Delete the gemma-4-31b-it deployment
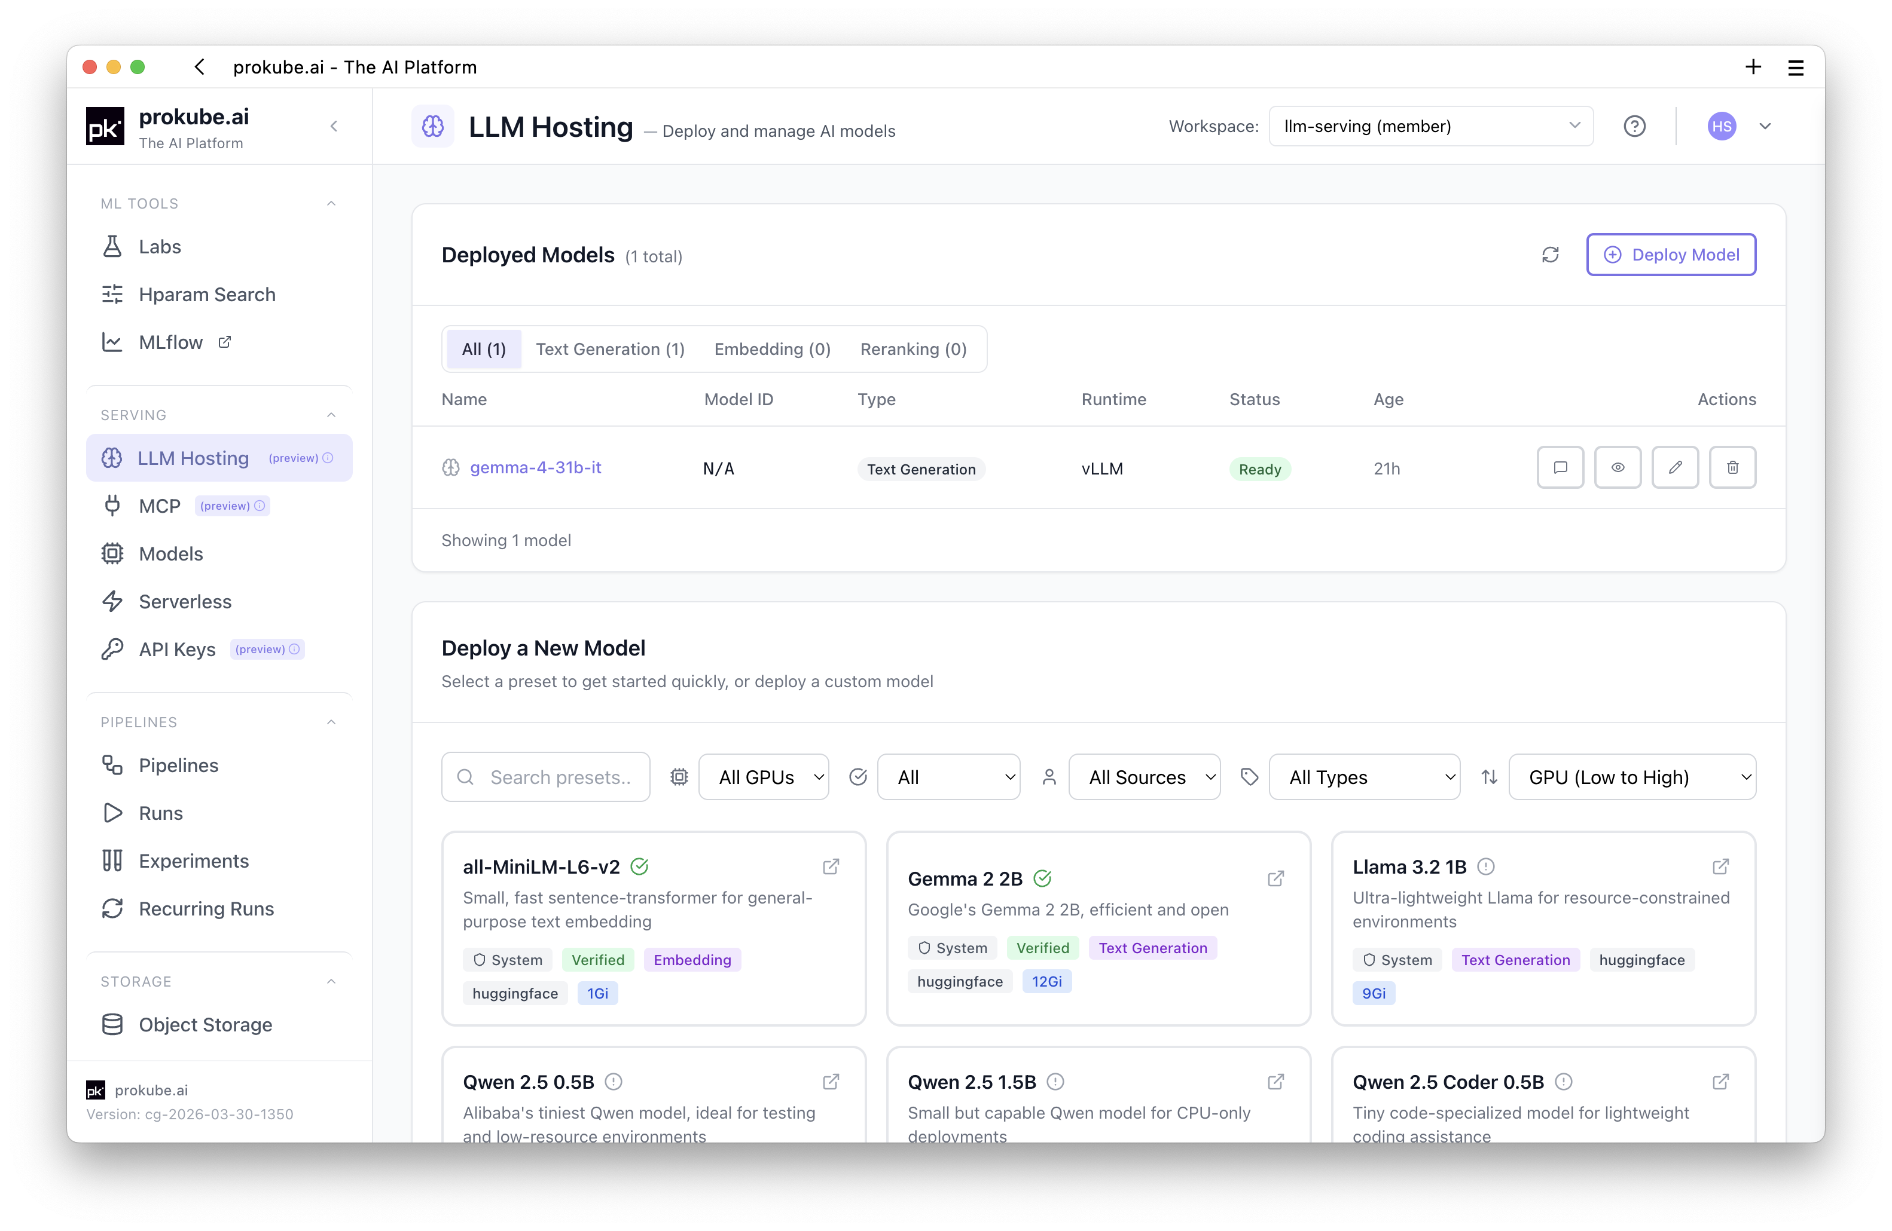Viewport: 1892px width, 1231px height. pos(1732,468)
